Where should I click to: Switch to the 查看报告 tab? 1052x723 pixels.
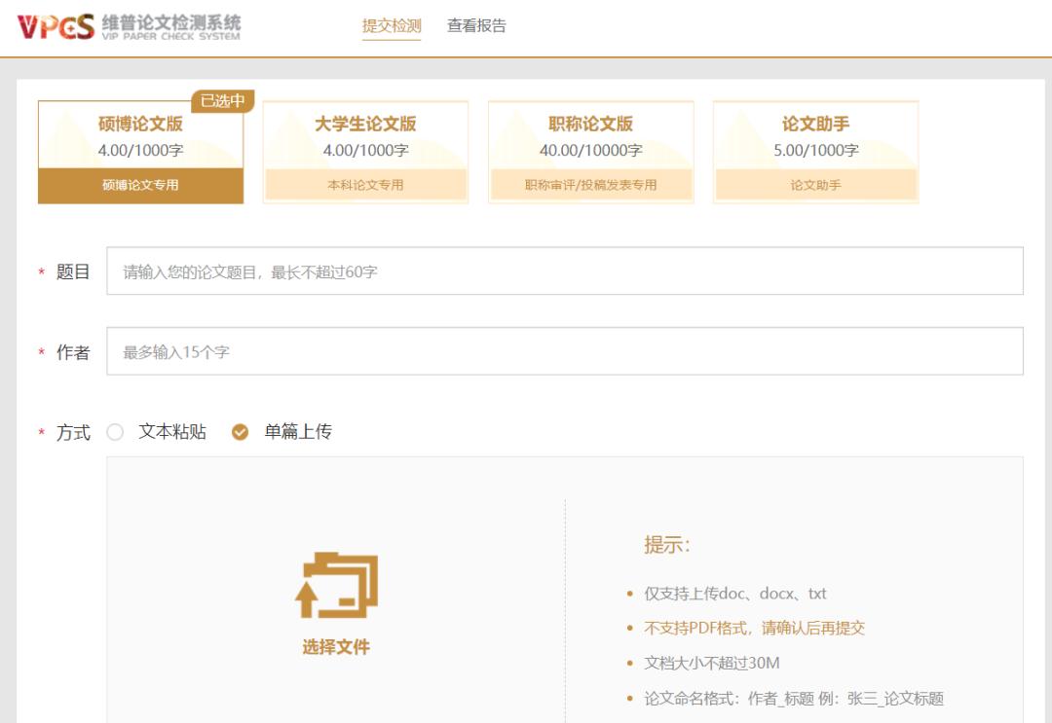click(478, 26)
